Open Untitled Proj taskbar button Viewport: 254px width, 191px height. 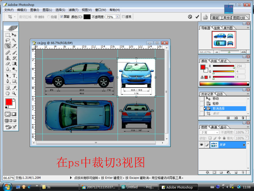point(139,187)
